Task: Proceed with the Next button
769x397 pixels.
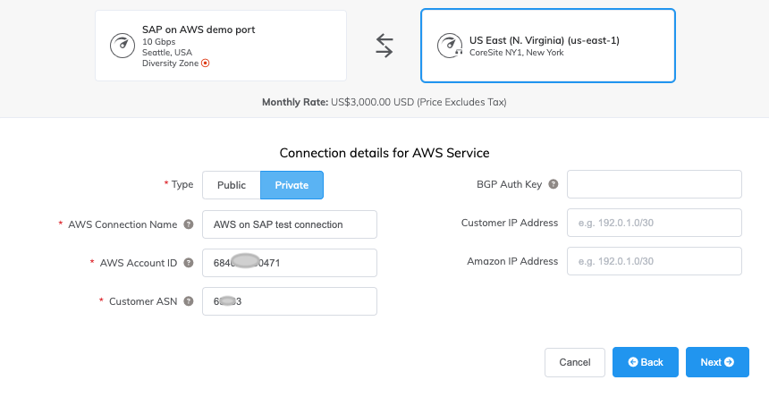Action: [x=717, y=362]
